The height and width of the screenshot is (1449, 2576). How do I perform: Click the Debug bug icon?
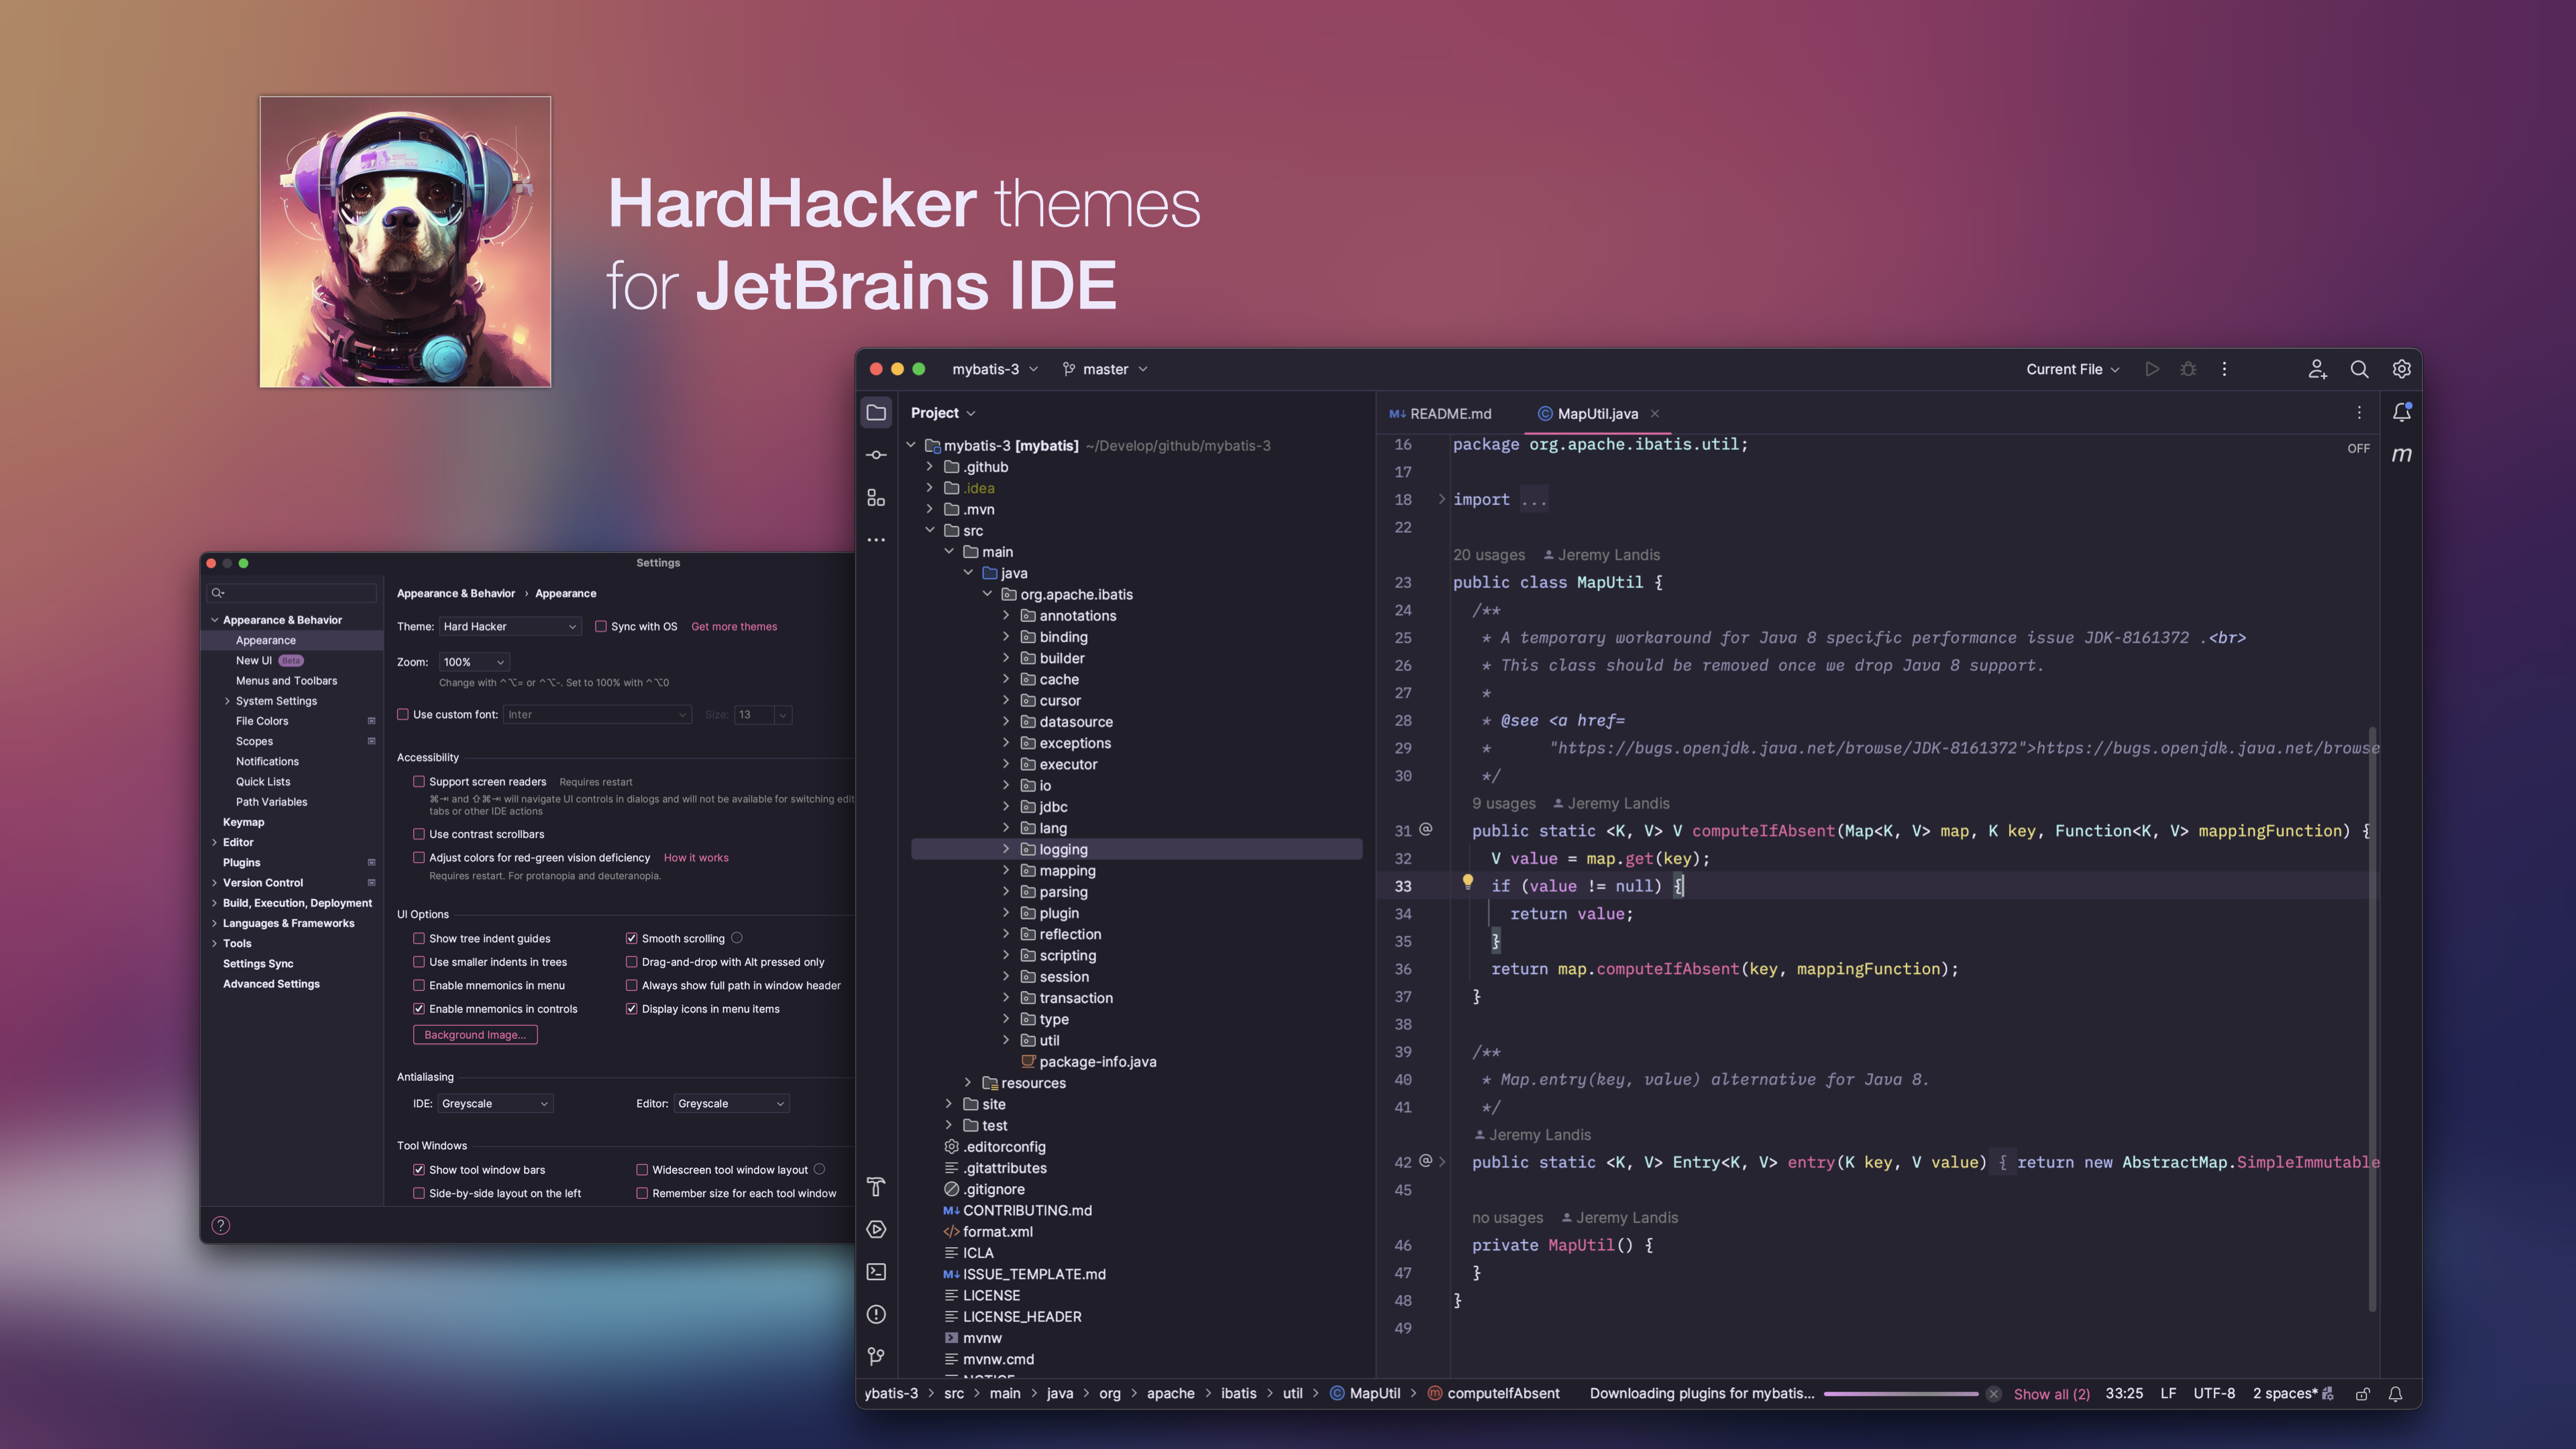2188,369
